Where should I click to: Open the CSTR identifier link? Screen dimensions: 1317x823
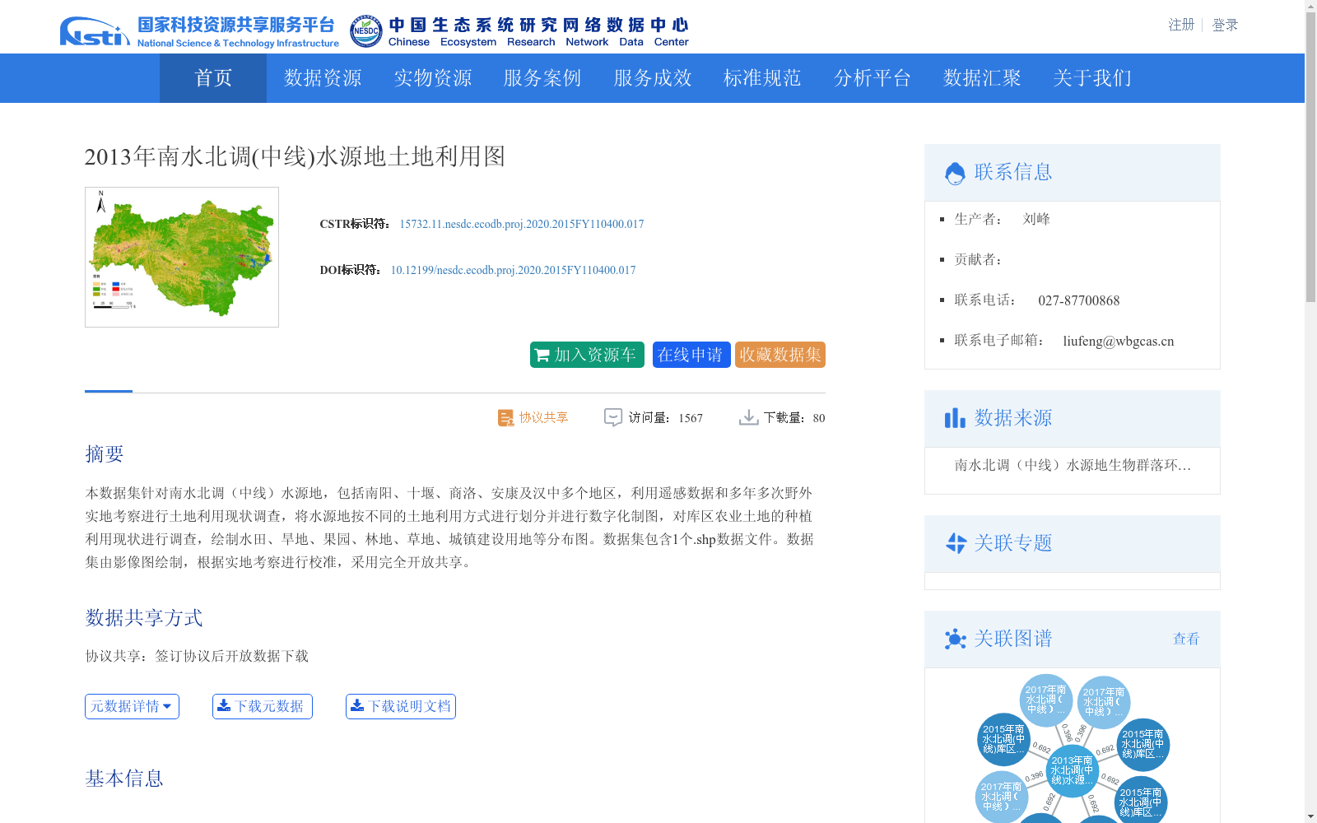point(522,224)
